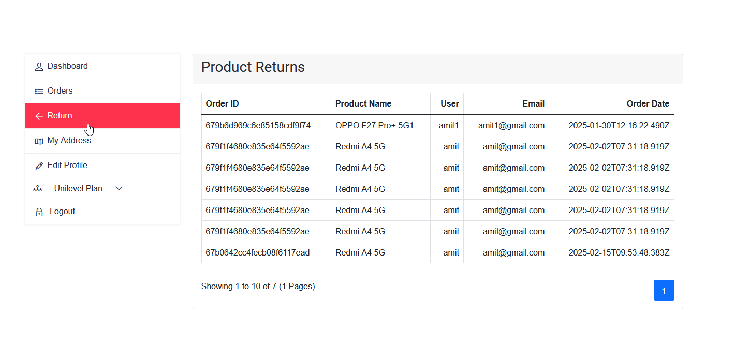Click the Unilevel Plan hierarchy icon
750x360 pixels.
click(x=37, y=189)
